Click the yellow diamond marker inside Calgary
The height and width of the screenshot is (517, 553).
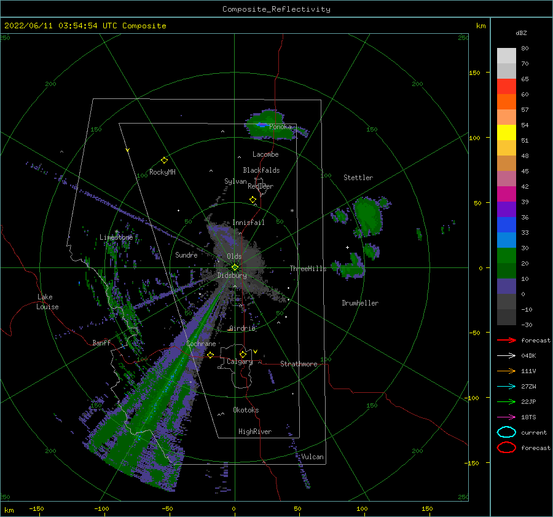(243, 354)
